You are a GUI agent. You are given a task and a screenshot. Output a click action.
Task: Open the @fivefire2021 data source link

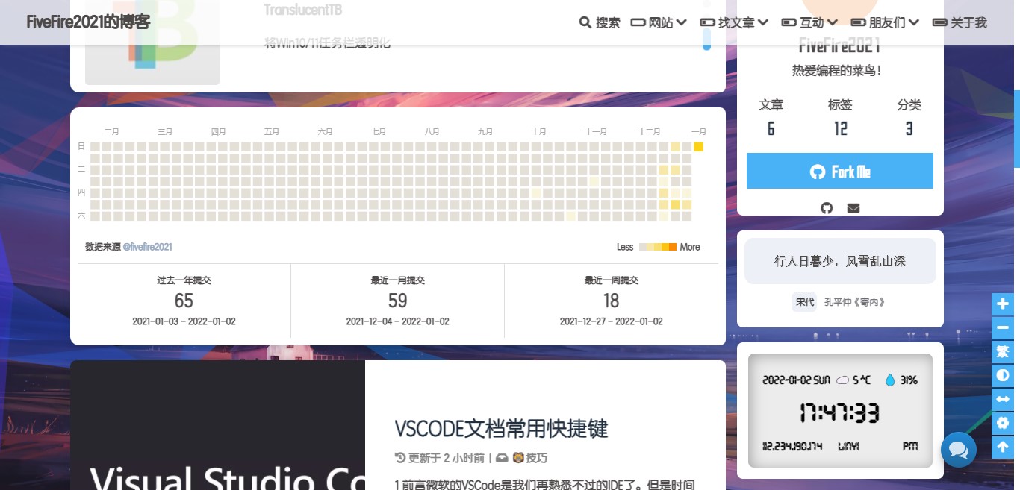(148, 247)
